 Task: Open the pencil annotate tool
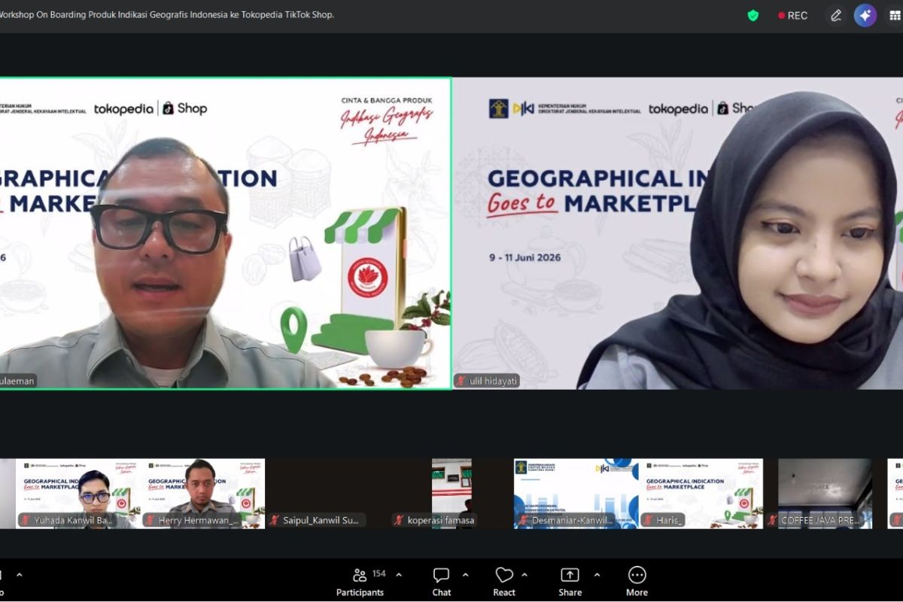pyautogui.click(x=836, y=15)
